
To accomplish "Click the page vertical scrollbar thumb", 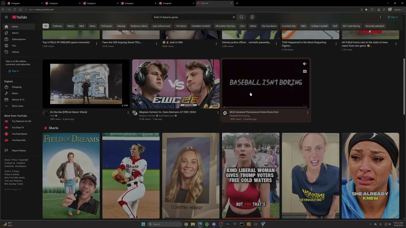I will 404,86.
